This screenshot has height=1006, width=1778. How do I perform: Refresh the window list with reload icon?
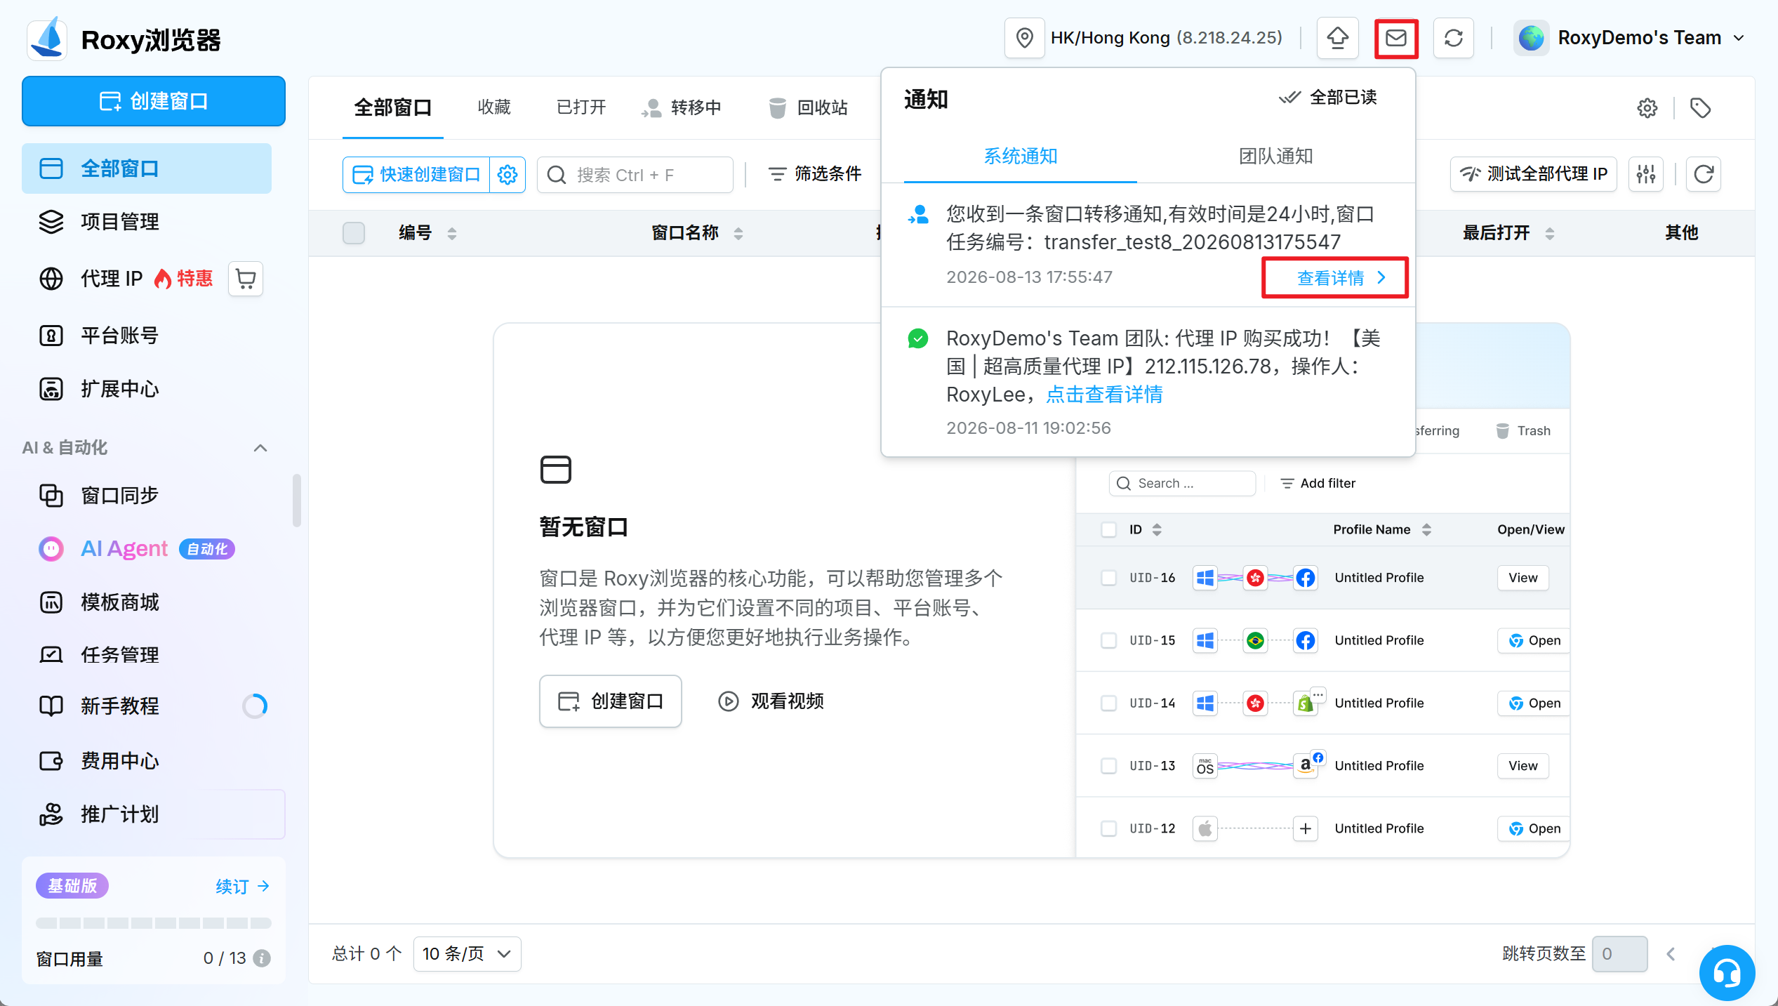coord(1704,174)
